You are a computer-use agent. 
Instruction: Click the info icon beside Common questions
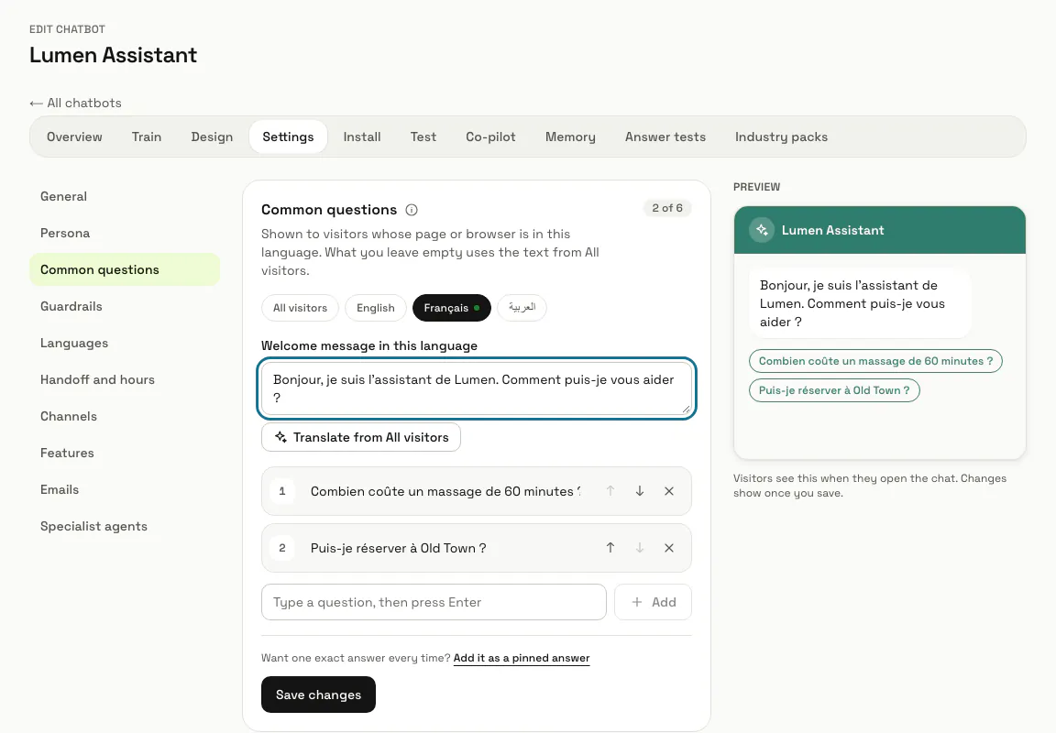[x=412, y=210]
